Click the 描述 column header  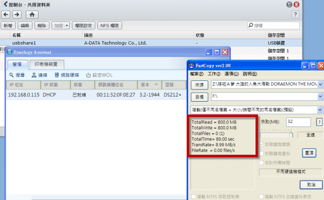click(138, 35)
